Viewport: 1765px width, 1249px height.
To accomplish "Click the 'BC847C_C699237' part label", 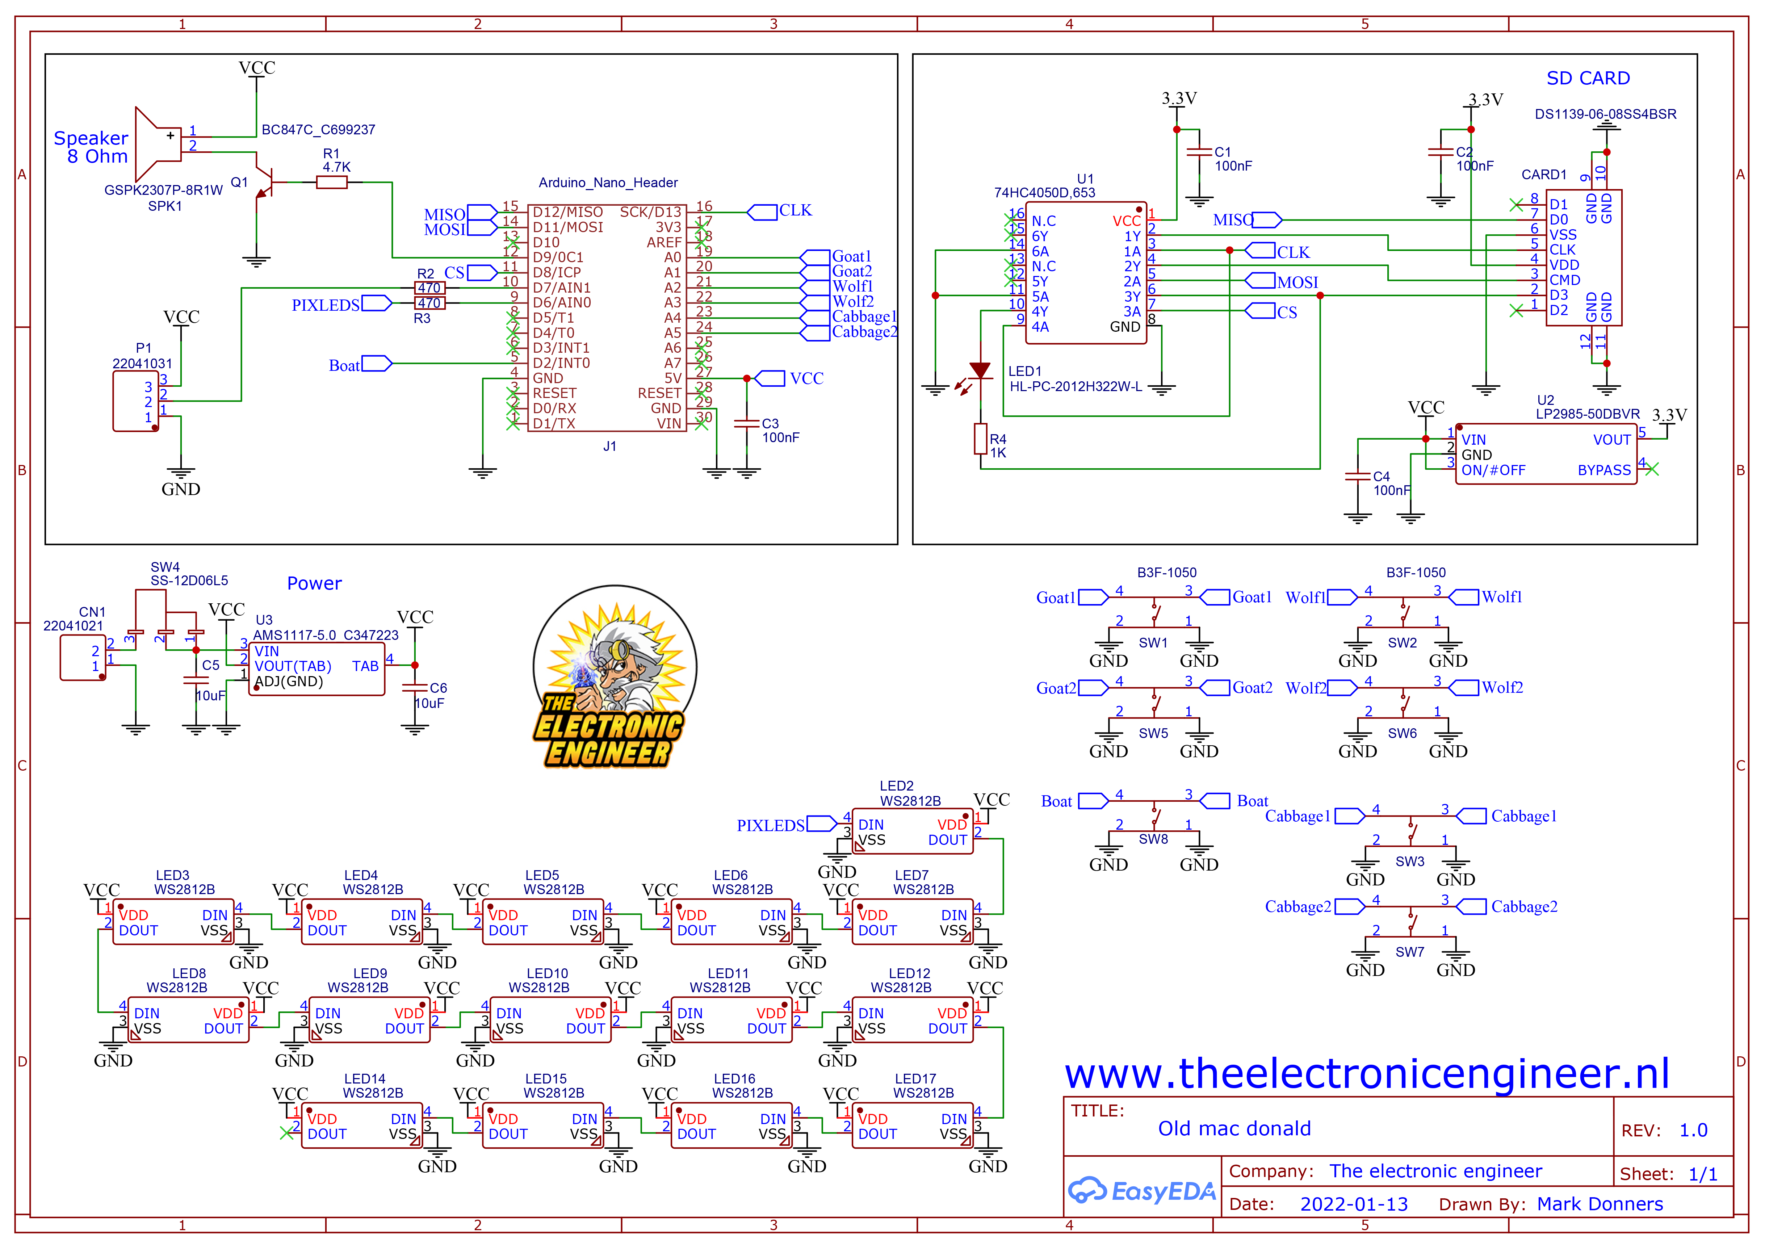I will click(x=318, y=130).
